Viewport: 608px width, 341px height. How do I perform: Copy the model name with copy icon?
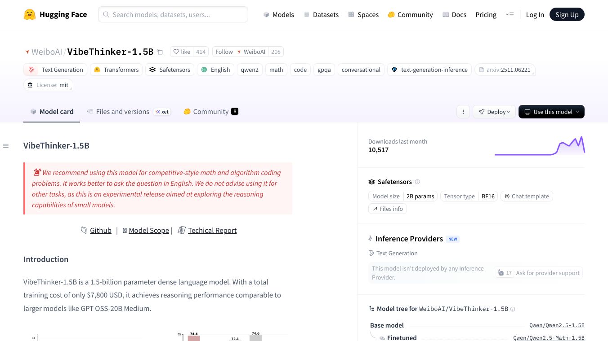tap(160, 52)
